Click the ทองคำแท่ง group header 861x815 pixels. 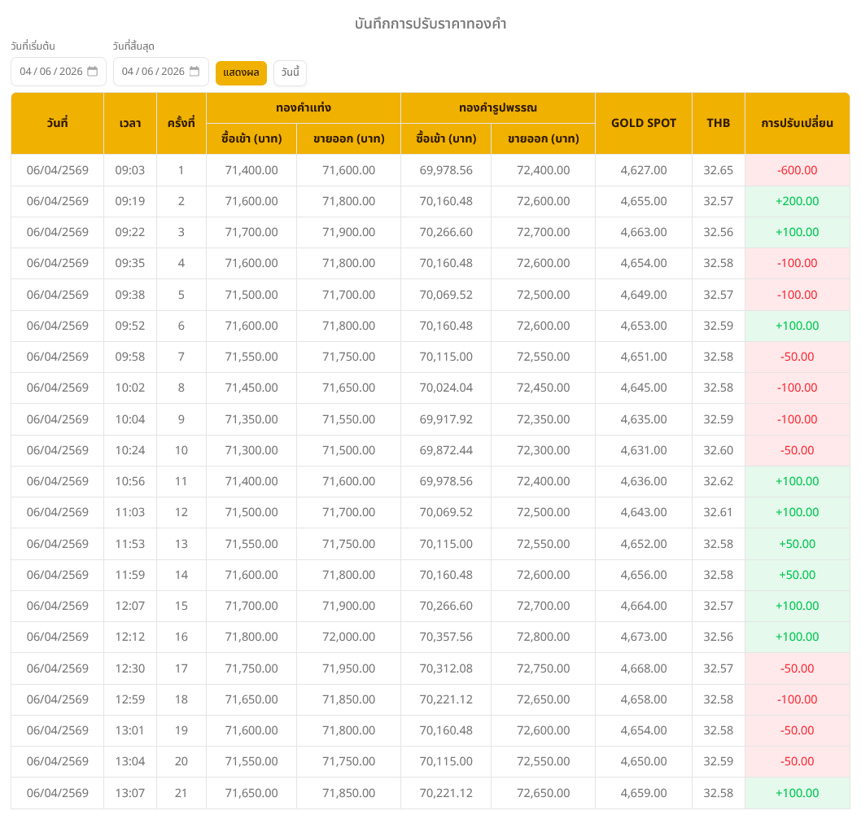click(x=303, y=107)
